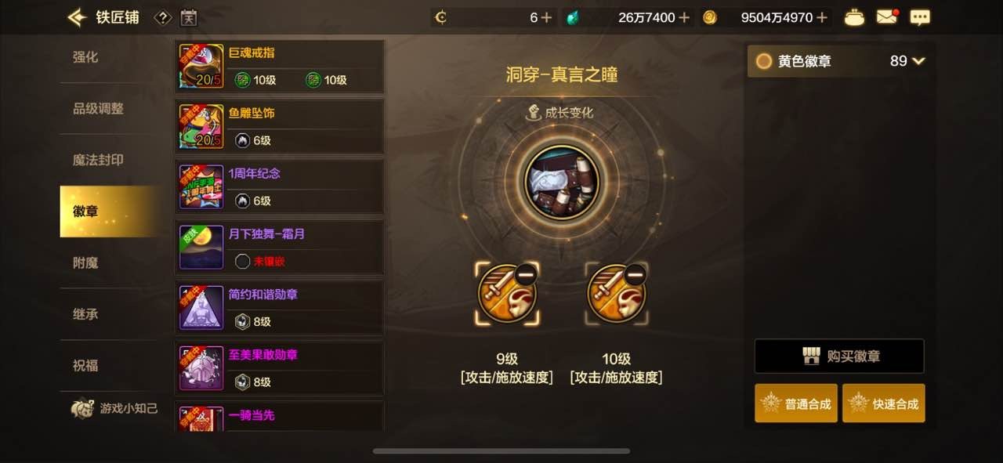Open 游戏小知己 assistant
Viewport: 1003px width, 463px height.
[114, 408]
